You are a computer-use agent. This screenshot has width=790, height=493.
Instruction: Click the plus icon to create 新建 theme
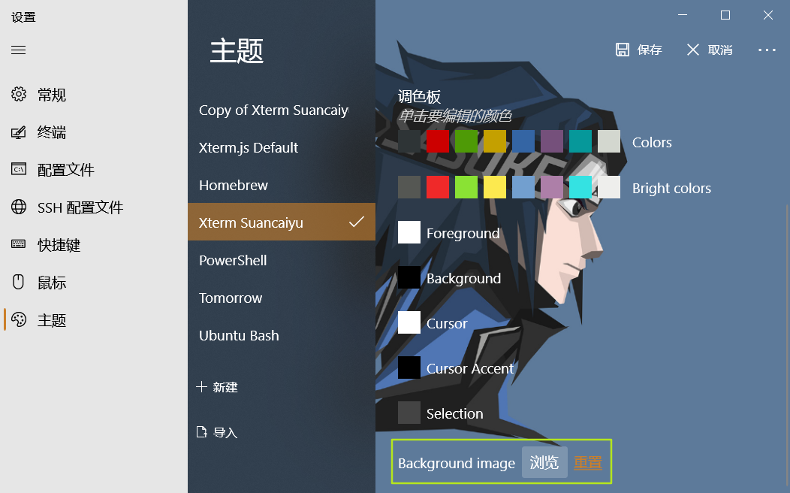pos(201,387)
